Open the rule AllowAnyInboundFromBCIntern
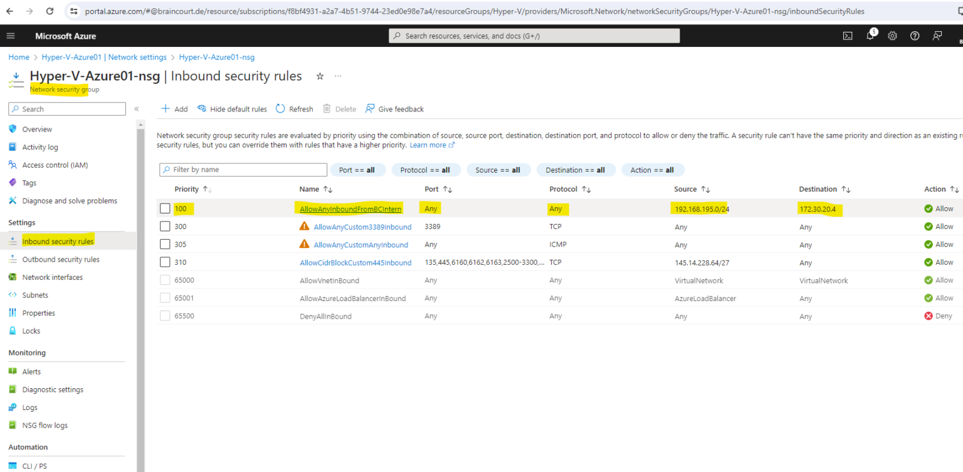The image size is (963, 472). [x=349, y=208]
